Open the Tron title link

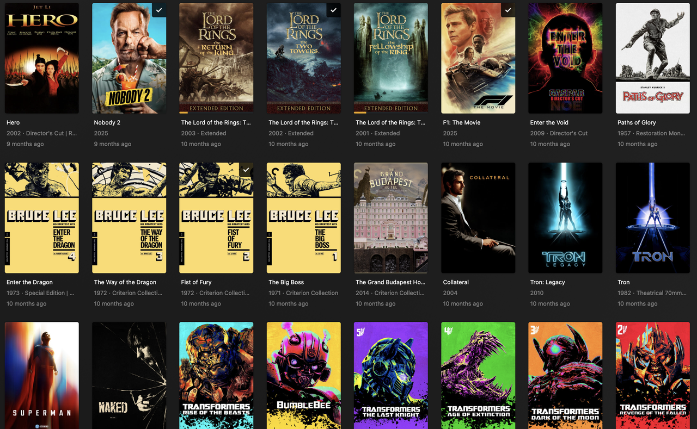point(623,283)
